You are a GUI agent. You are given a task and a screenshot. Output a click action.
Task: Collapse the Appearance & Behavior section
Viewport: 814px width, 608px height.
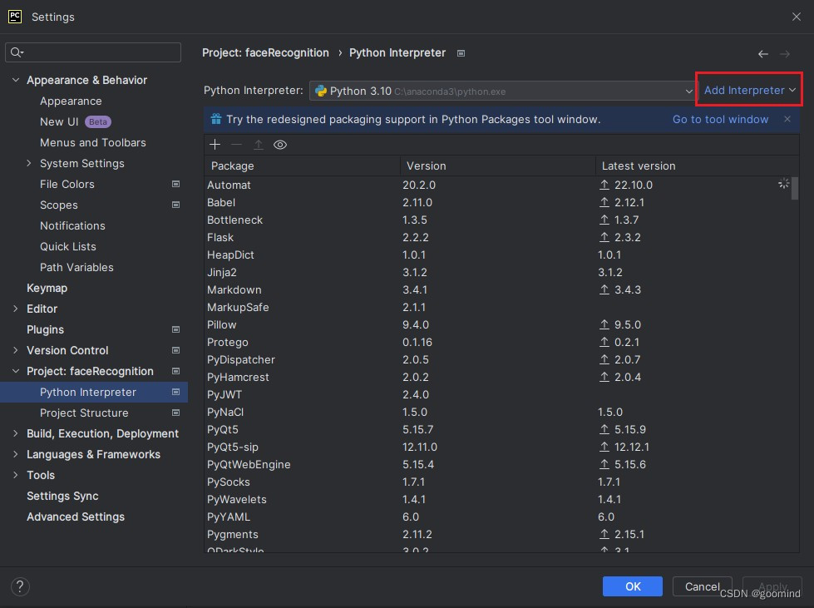pyautogui.click(x=16, y=80)
